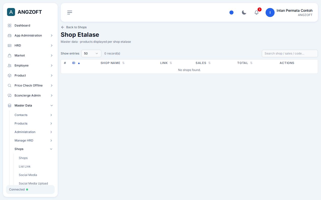Viewport: 321px width, 200px height.
Task: Sort by Link column icon
Action: [171, 63]
